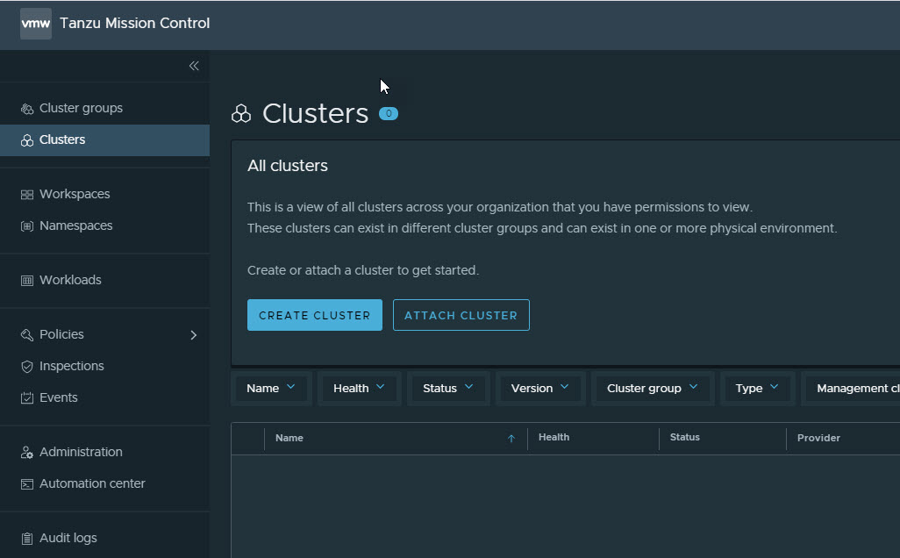Click the CREATE CLUSTER button
The width and height of the screenshot is (900, 558).
coord(315,315)
